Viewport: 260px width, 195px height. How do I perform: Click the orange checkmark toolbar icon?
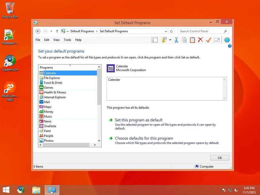tap(208, 40)
